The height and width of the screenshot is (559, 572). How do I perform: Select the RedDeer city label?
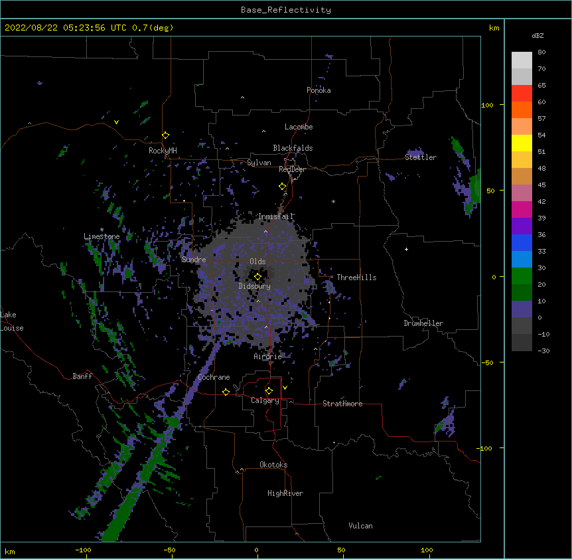pos(292,169)
